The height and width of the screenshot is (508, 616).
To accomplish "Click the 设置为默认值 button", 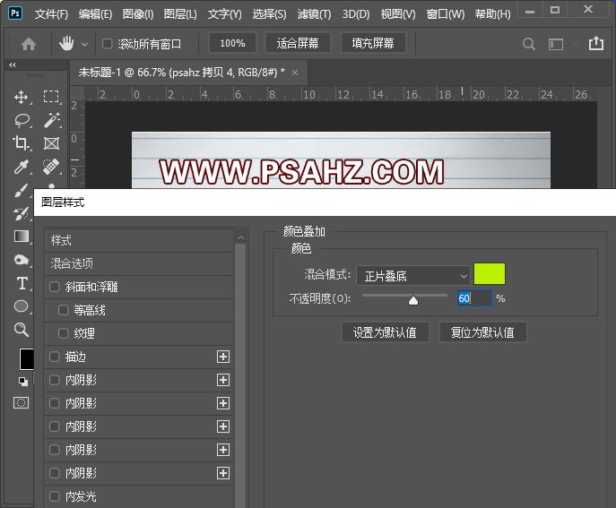I will 385,332.
